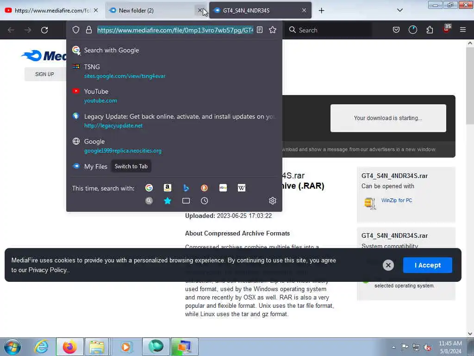
Task: Click the back navigation arrow
Action: coord(11,30)
